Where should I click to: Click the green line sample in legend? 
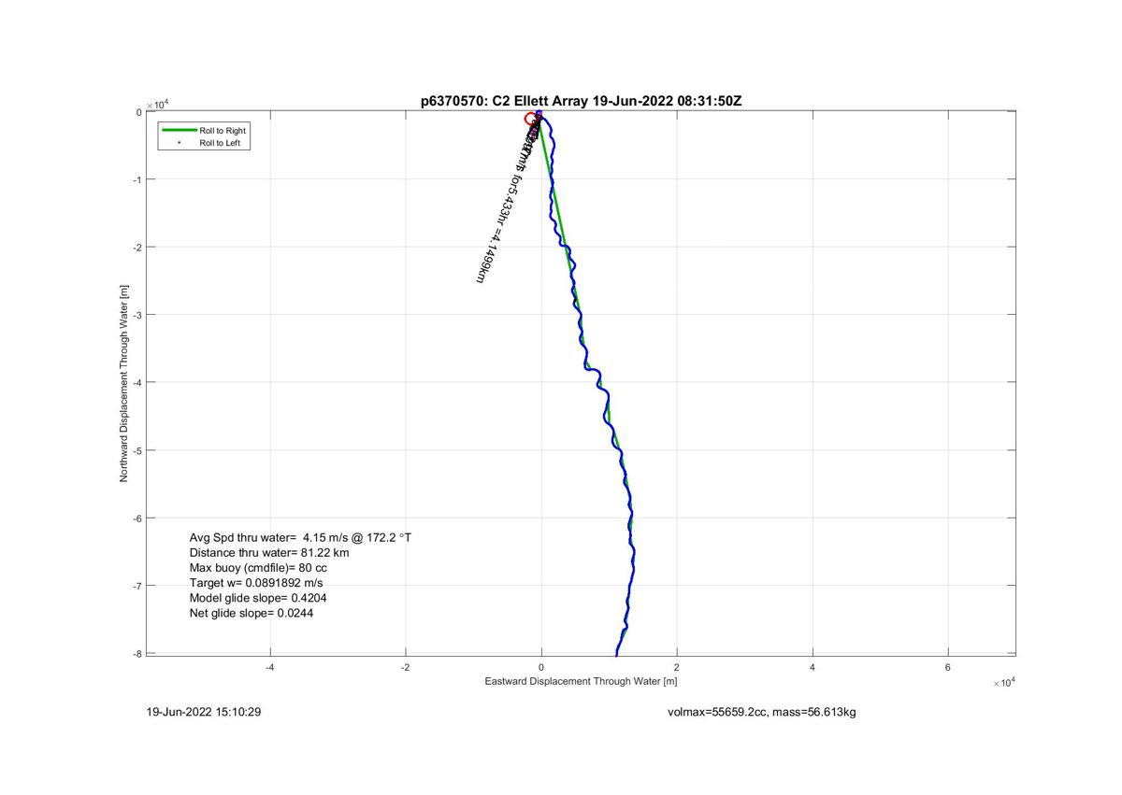(179, 131)
